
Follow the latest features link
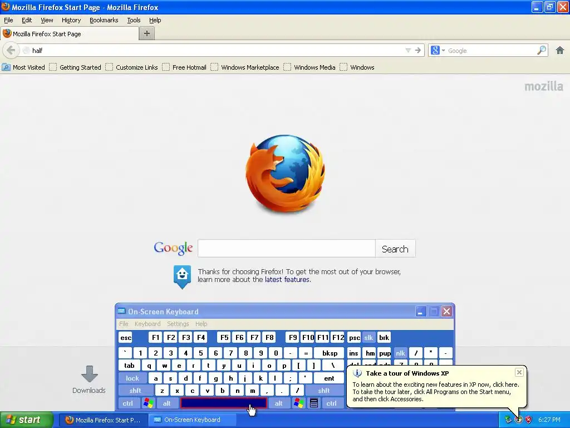point(287,280)
